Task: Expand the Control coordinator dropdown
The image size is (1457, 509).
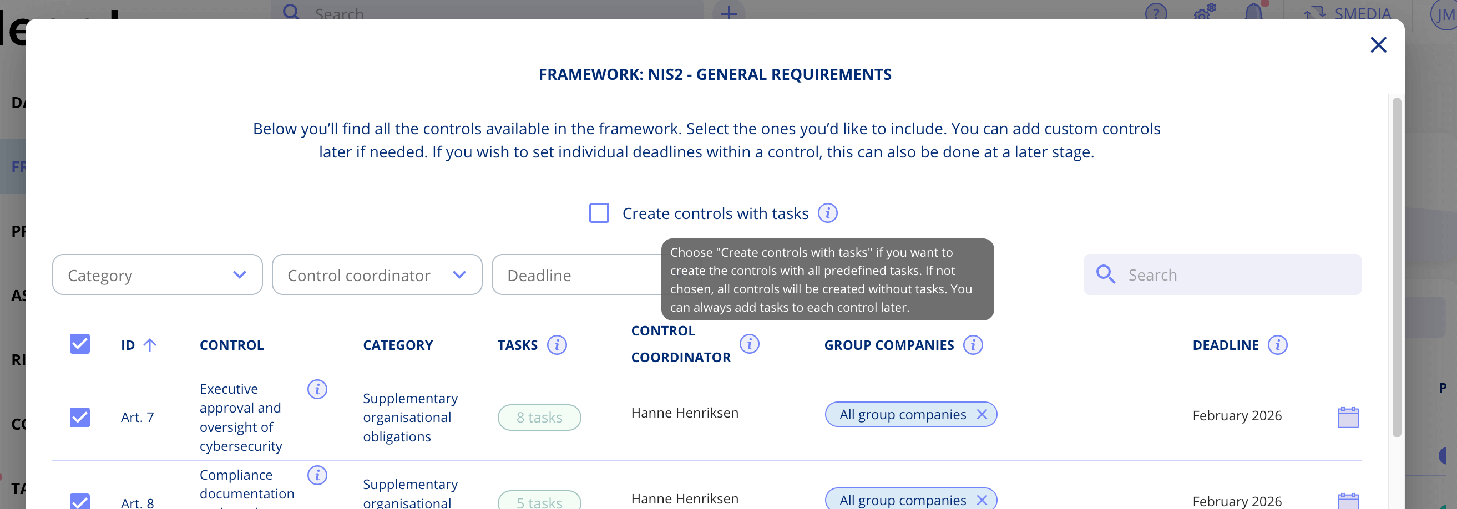Action: click(377, 275)
